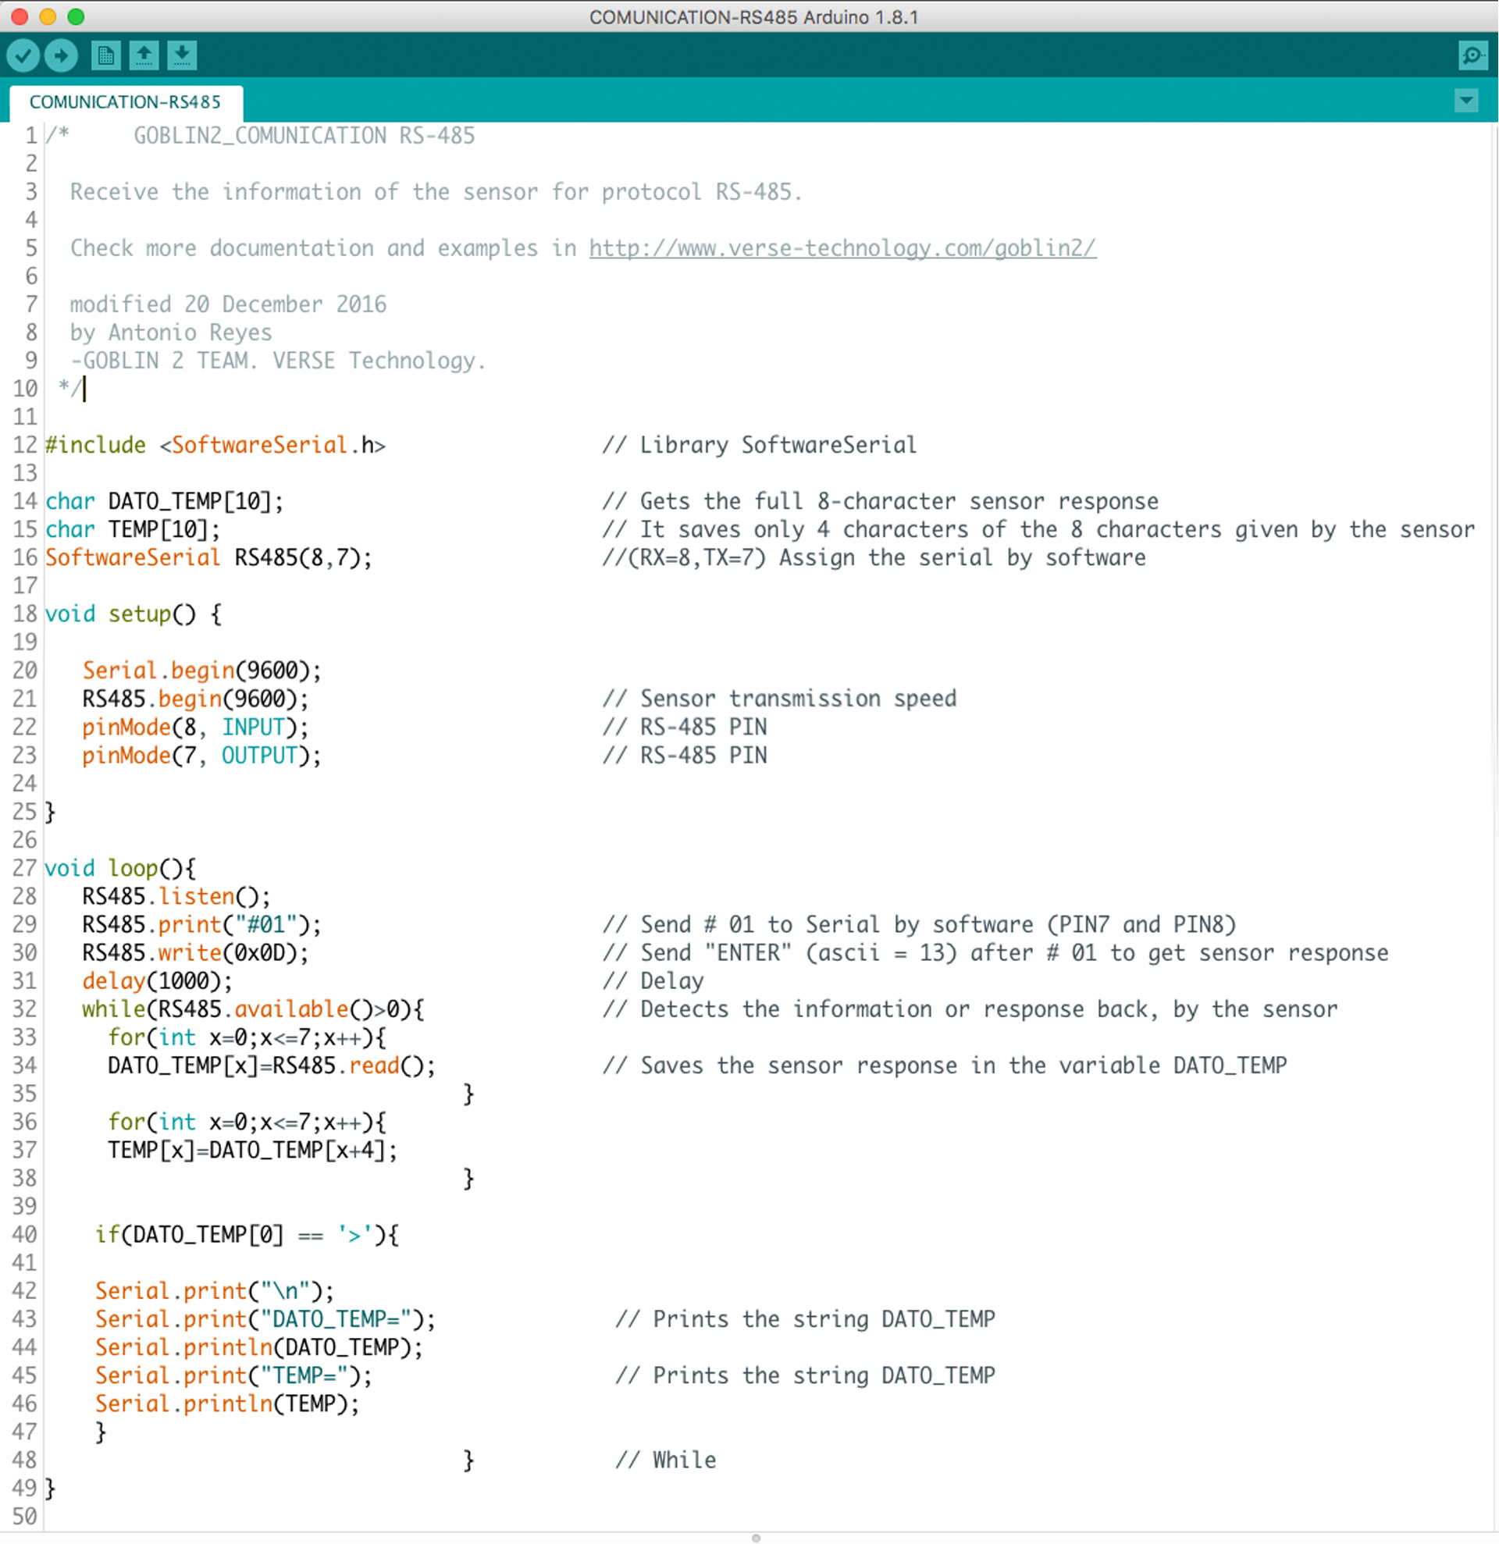Click 'Serial.println(DATO_TEMP);' statement
1499x1544 pixels.
pos(259,1348)
